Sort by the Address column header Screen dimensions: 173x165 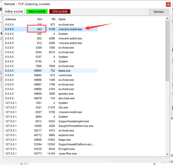click(x=17, y=19)
